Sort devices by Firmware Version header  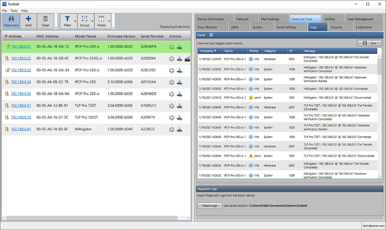pos(121,36)
